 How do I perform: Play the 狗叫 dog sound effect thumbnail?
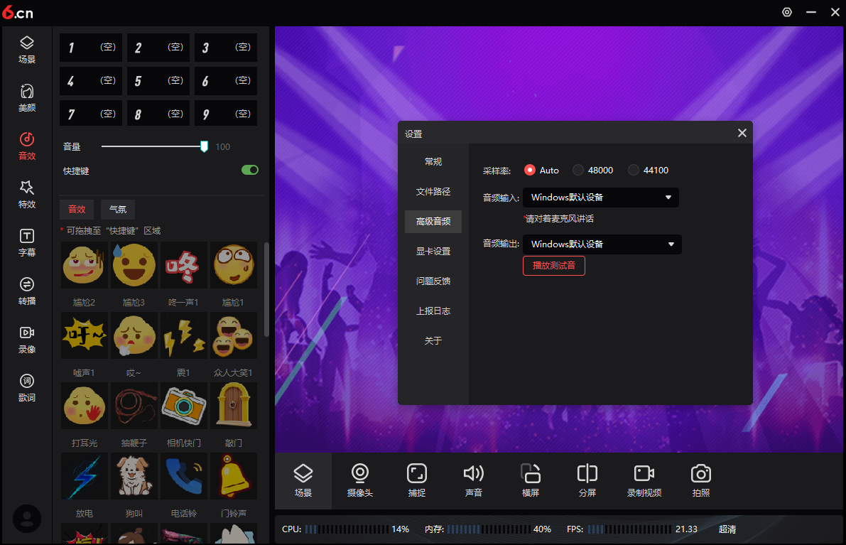pos(134,476)
